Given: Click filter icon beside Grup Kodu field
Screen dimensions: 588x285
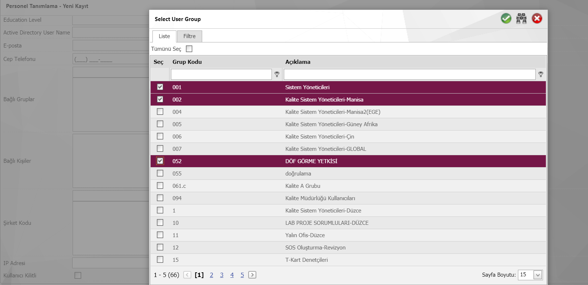Looking at the screenshot, I should [277, 74].
